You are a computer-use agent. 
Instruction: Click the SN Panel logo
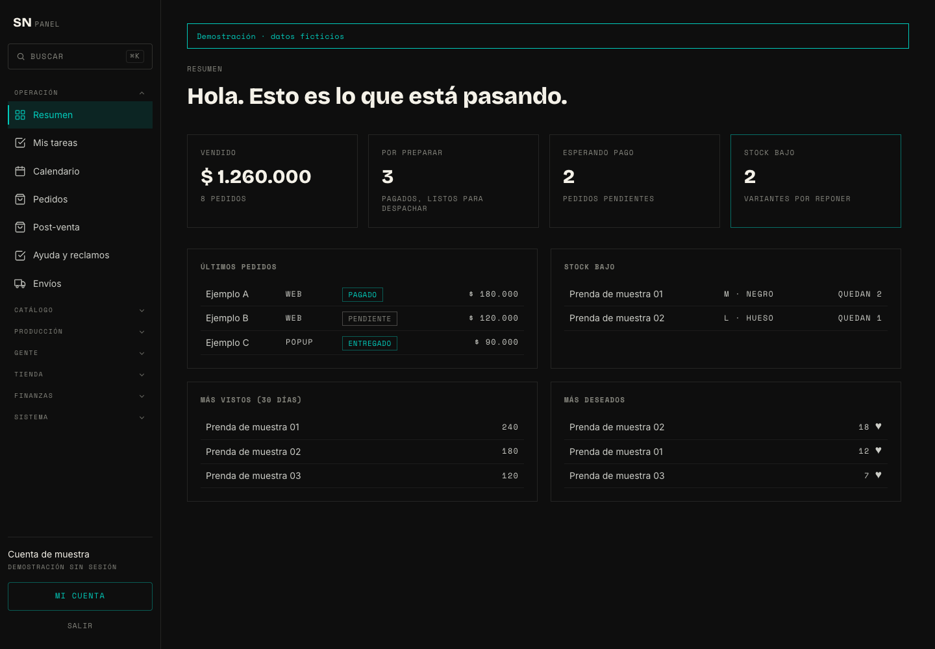coord(36,23)
